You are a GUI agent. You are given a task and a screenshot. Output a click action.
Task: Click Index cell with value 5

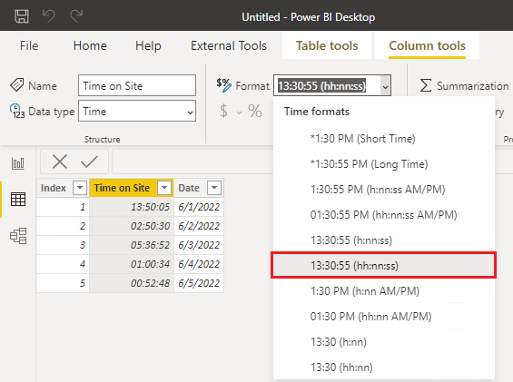63,283
